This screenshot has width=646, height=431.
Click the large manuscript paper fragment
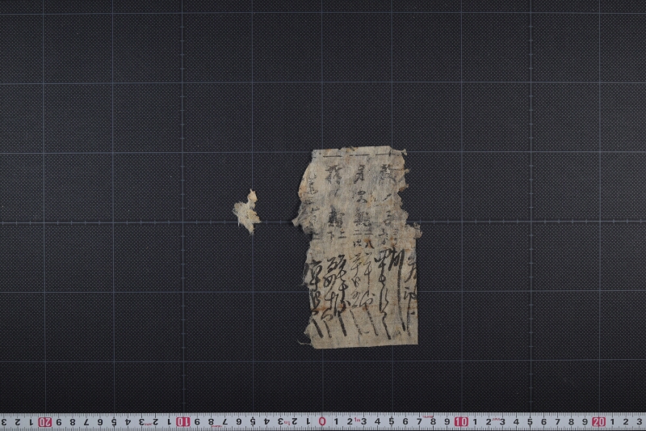(x=357, y=247)
